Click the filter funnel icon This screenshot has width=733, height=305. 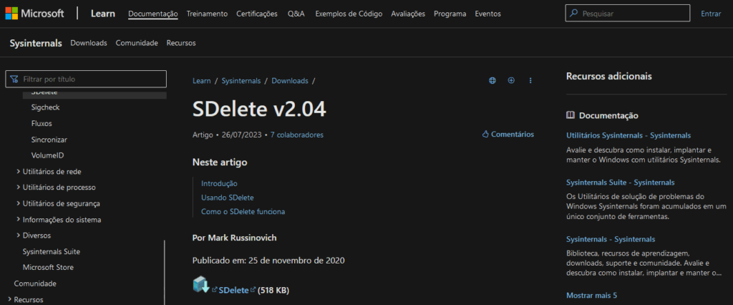coord(14,79)
